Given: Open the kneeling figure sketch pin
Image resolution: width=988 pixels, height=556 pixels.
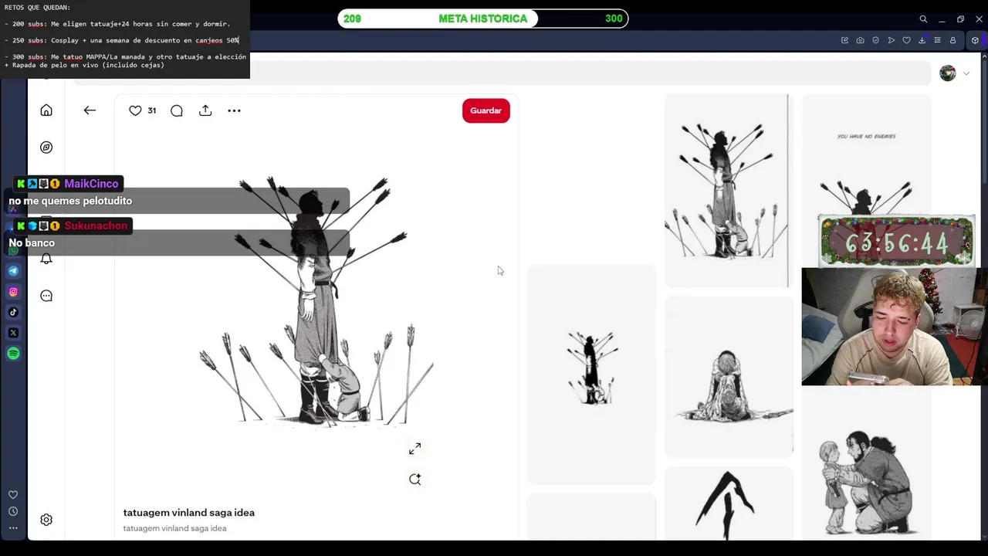Looking at the screenshot, I should point(729,377).
